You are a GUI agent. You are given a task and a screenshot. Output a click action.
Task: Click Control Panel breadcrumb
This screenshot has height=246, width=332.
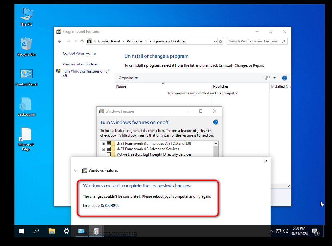click(109, 41)
